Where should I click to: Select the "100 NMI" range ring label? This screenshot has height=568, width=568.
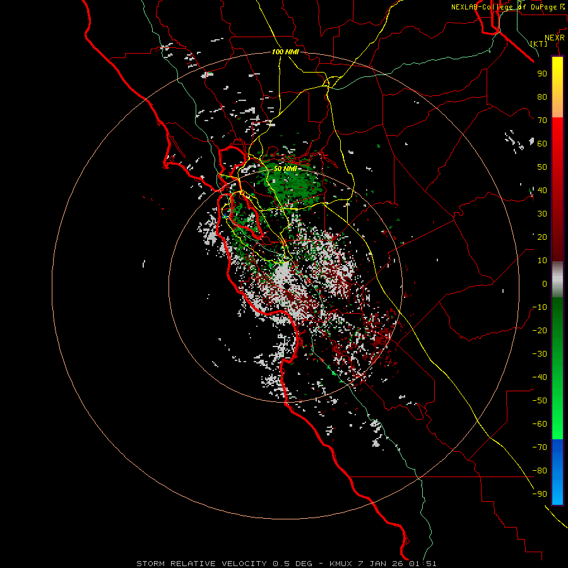(x=285, y=52)
